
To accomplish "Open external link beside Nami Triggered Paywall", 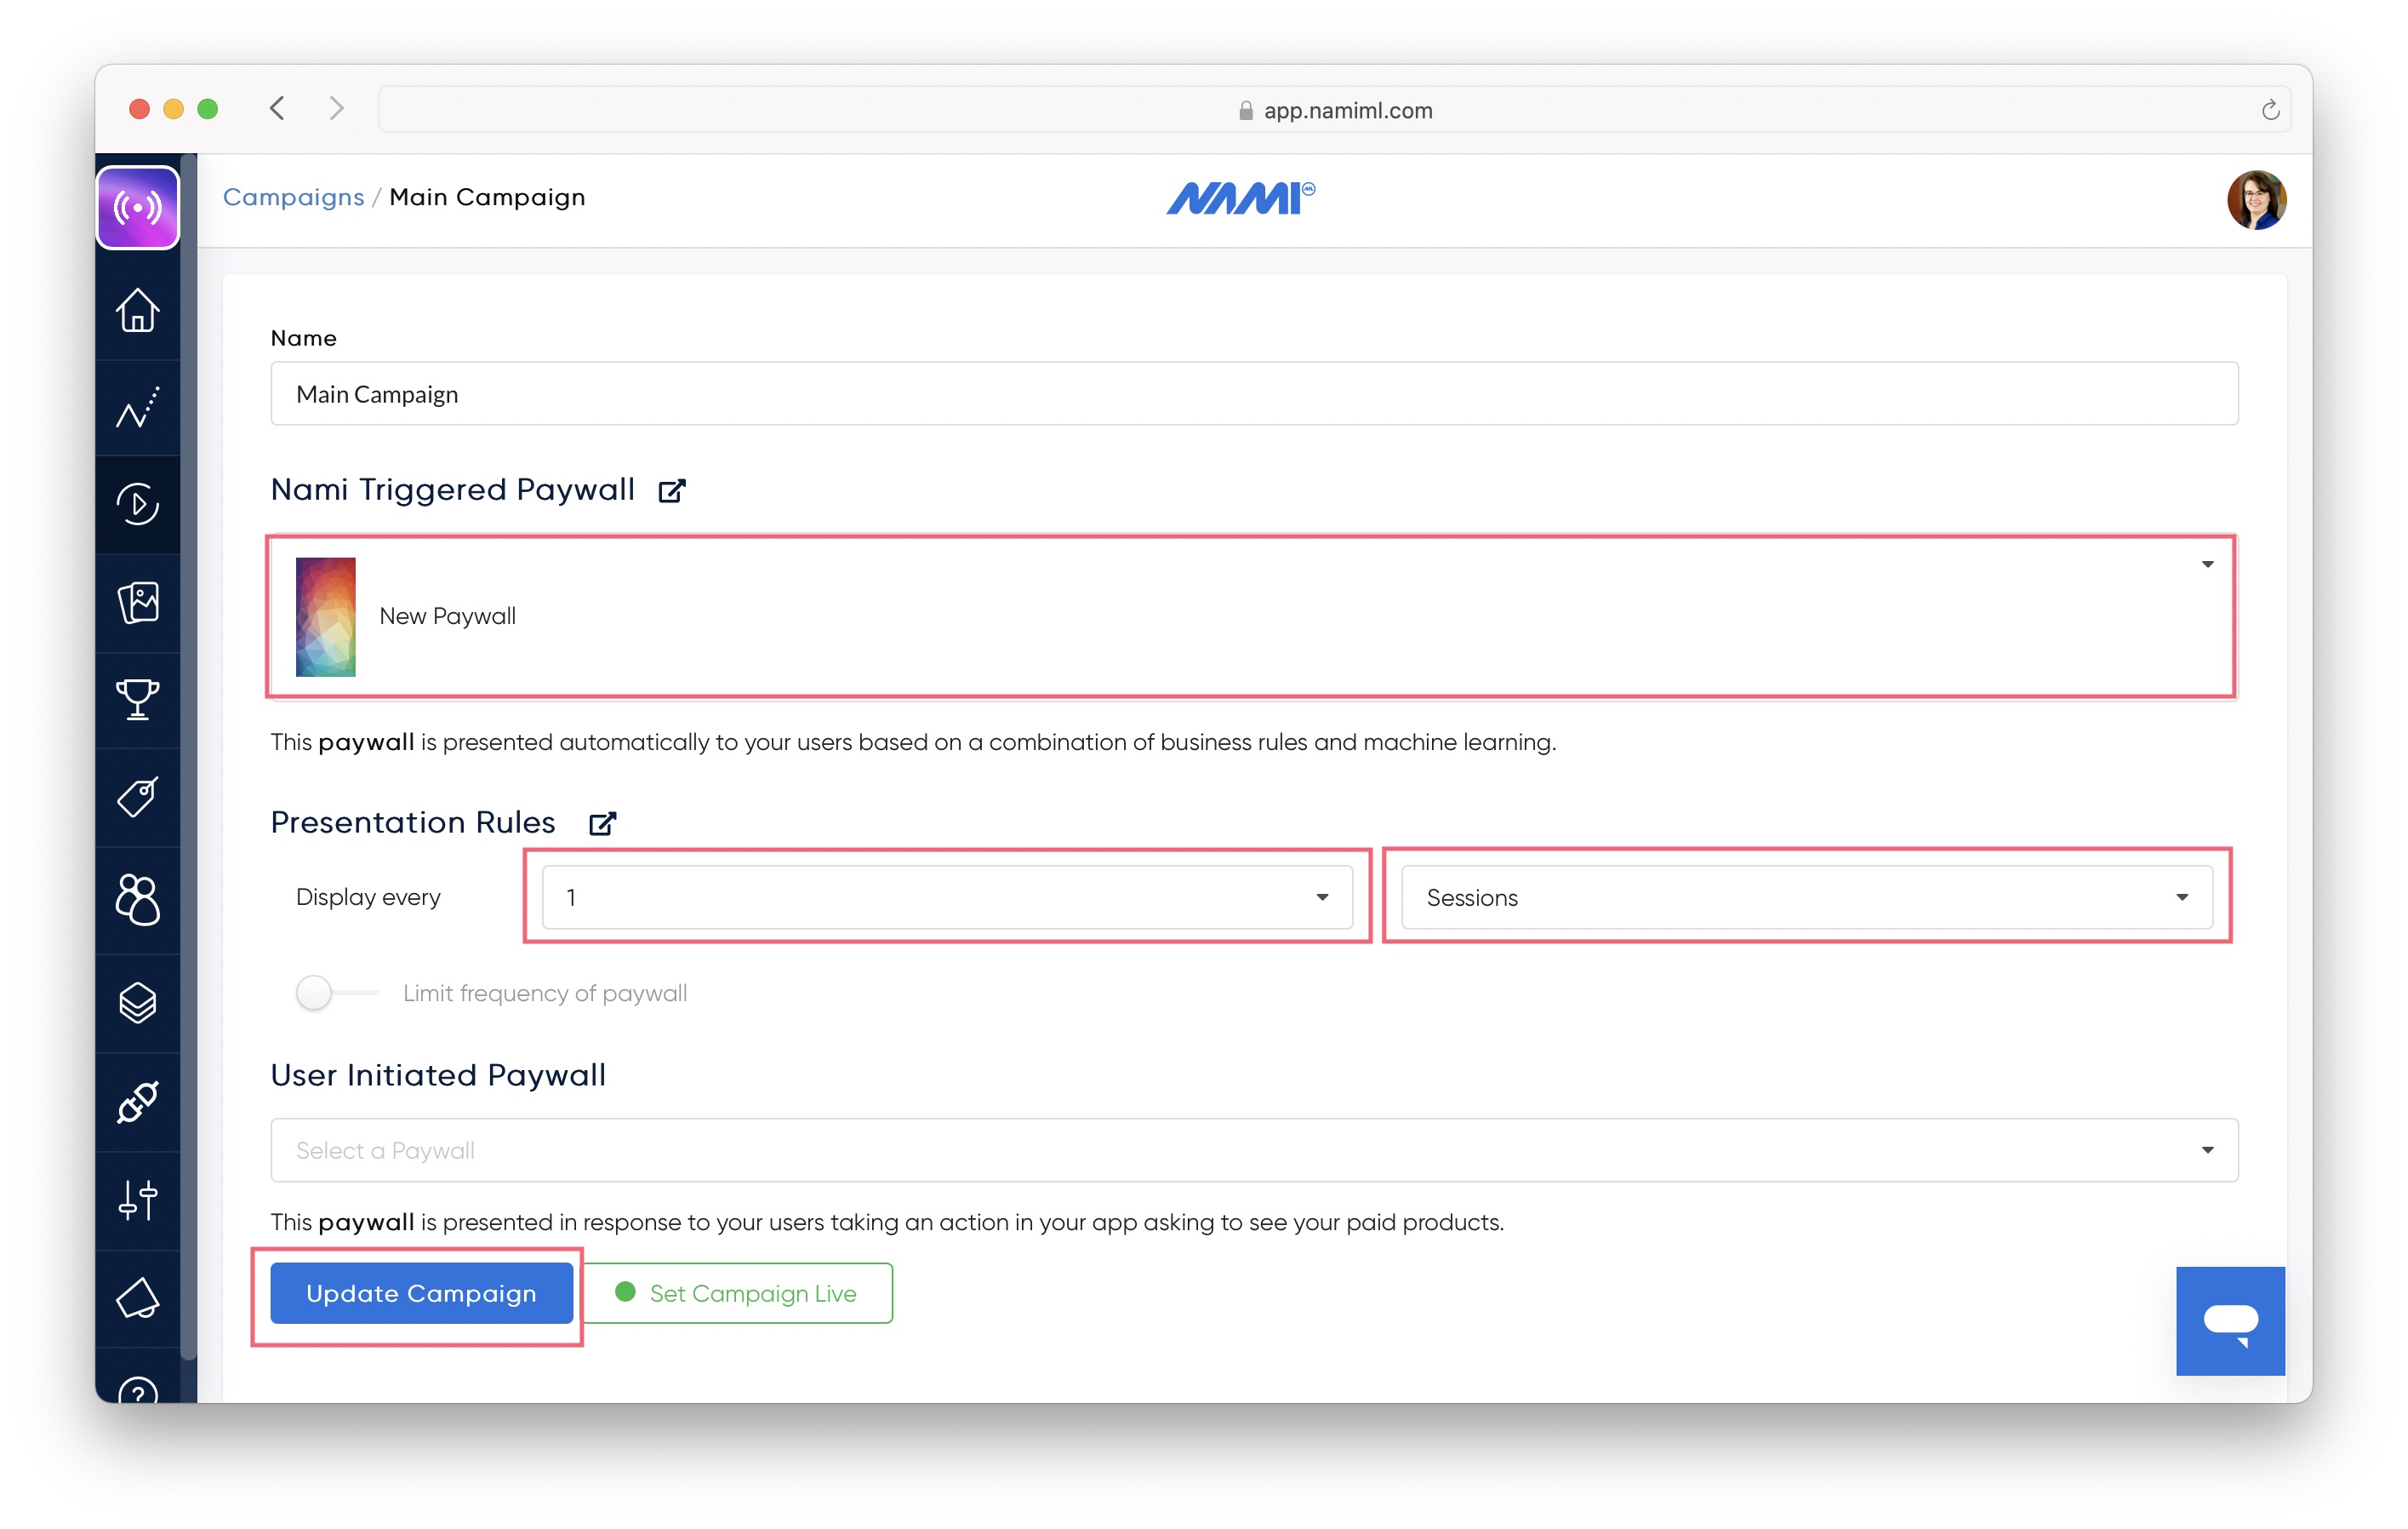I will (x=672, y=490).
